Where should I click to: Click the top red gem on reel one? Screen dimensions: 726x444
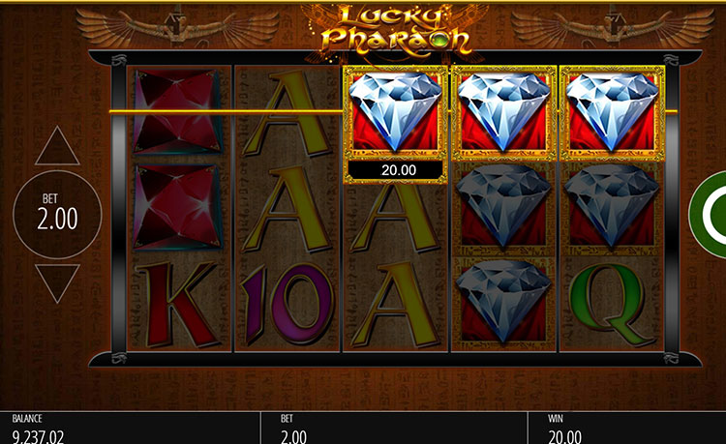click(x=178, y=111)
